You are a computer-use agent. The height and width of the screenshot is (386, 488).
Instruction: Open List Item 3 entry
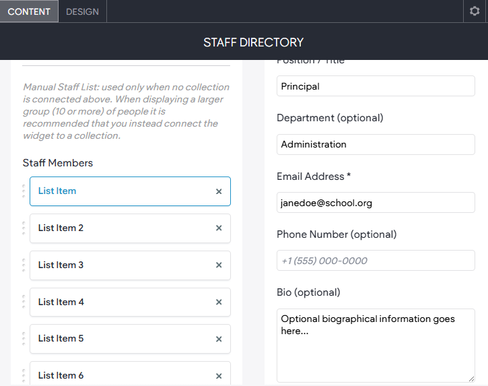tap(130, 265)
